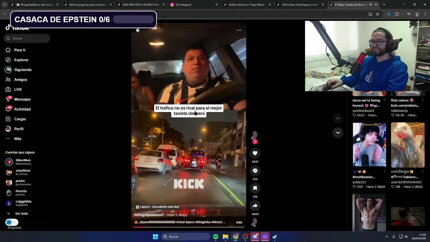Open Spotify from taskbar
This screenshot has height=242, width=430.
216,237
